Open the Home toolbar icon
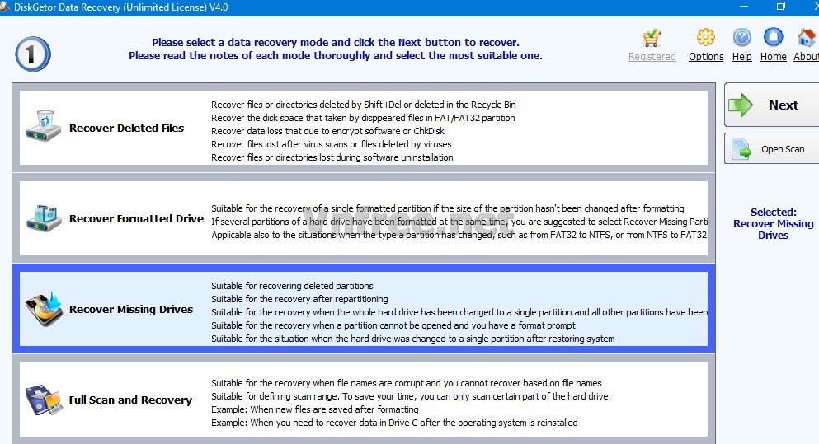 coord(773,38)
